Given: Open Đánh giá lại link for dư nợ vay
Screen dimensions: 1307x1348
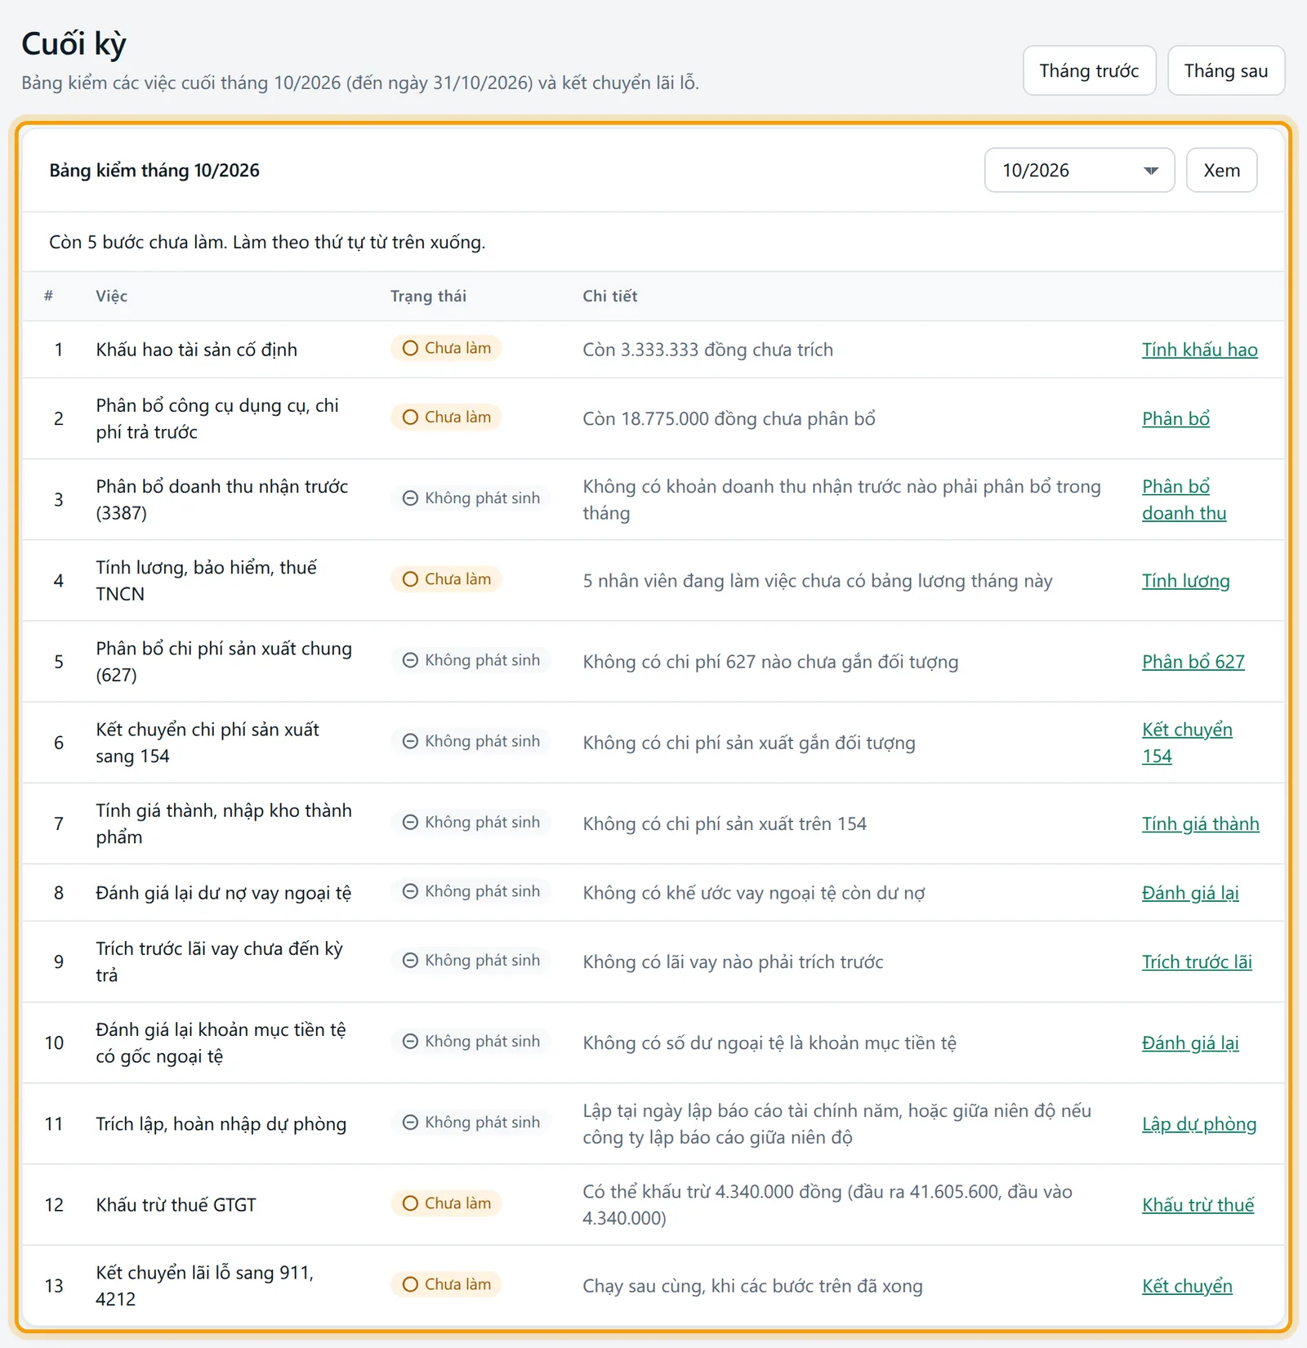Looking at the screenshot, I should coord(1190,893).
